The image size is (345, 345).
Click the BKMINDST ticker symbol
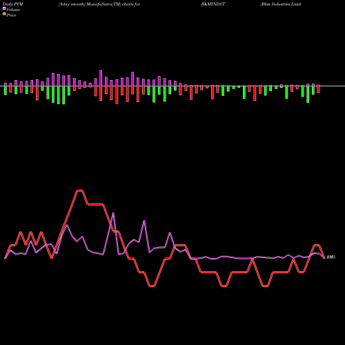pyautogui.click(x=213, y=4)
